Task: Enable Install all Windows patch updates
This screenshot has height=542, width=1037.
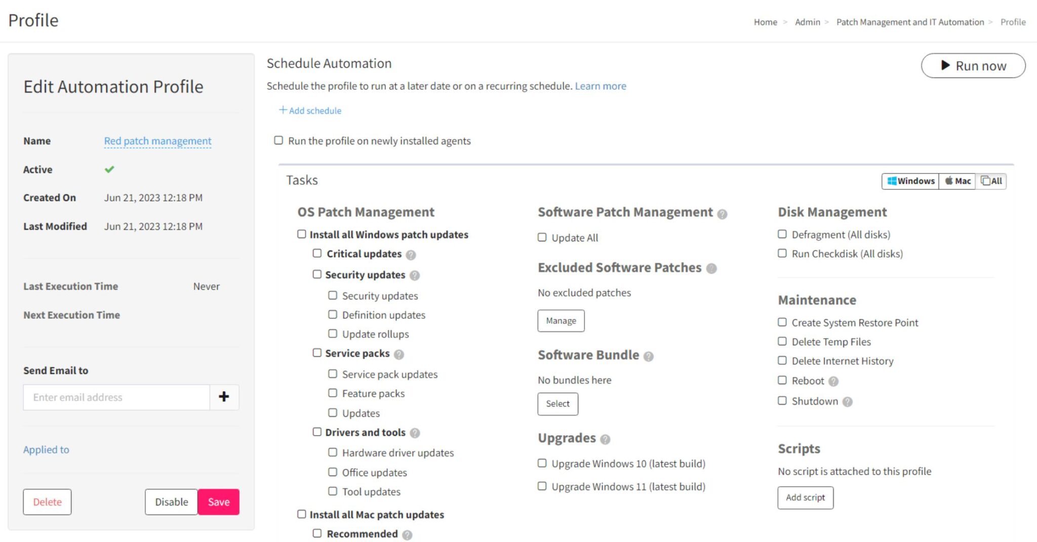Action: (301, 234)
